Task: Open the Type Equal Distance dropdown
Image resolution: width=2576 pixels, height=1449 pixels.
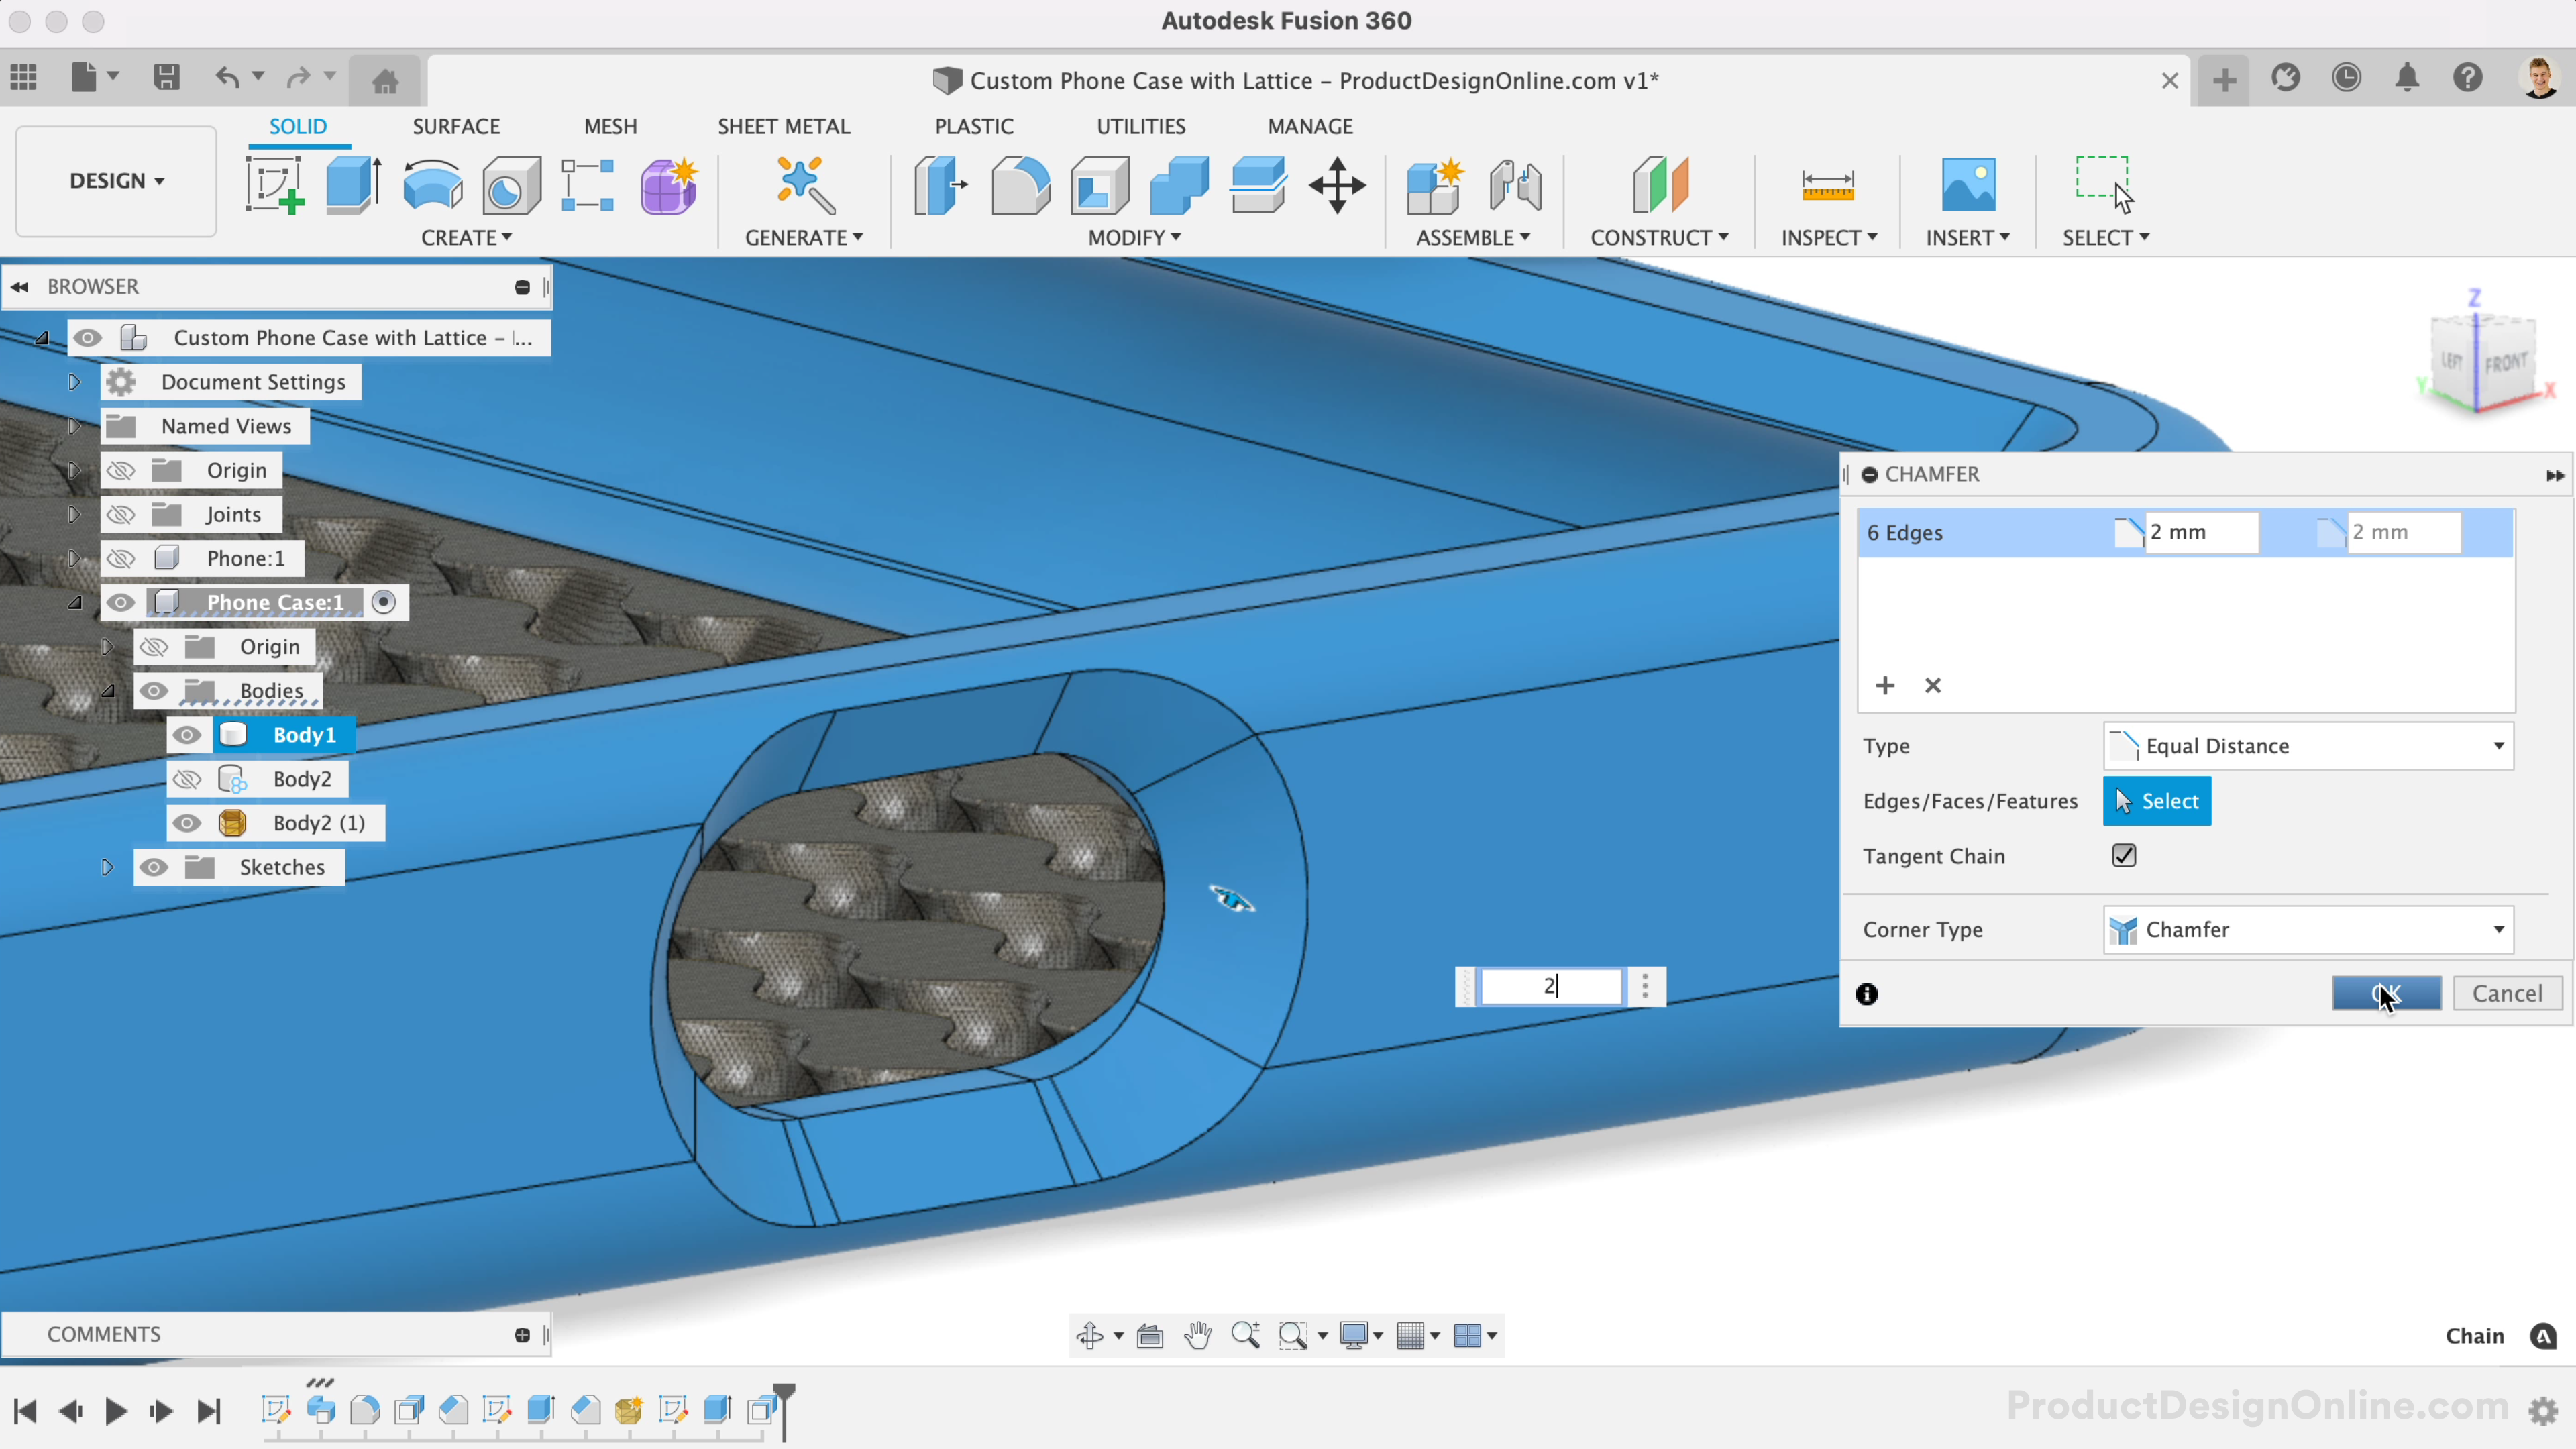Action: [x=2308, y=746]
